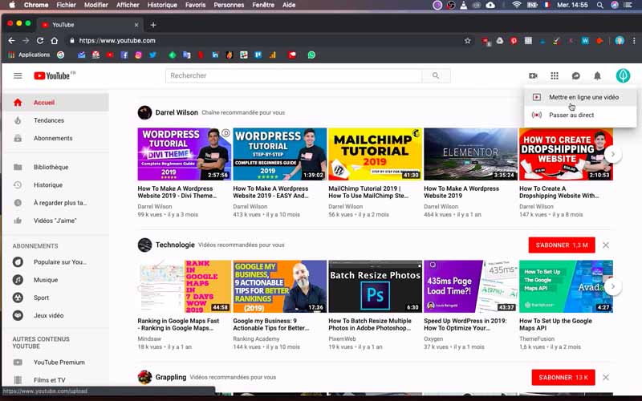642x401 pixels.
Task: Open the Apple menu
Action: tap(12, 5)
